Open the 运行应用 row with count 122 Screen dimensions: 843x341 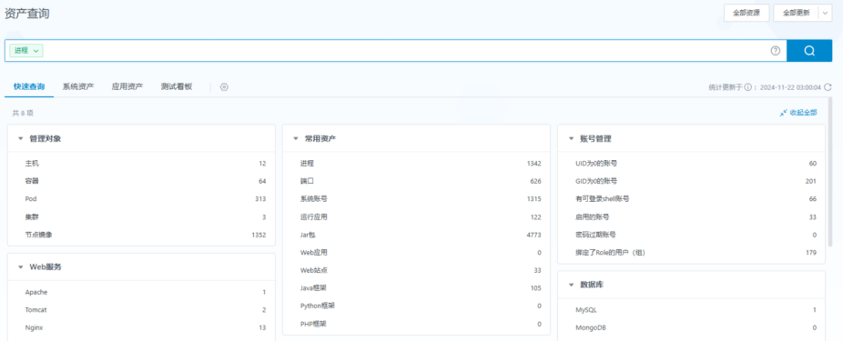[417, 217]
